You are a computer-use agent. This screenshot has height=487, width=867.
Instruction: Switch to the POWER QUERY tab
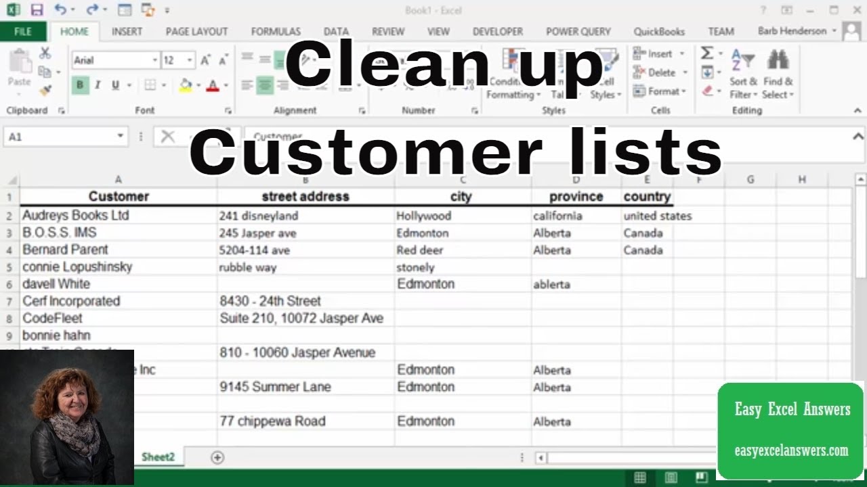click(x=578, y=31)
